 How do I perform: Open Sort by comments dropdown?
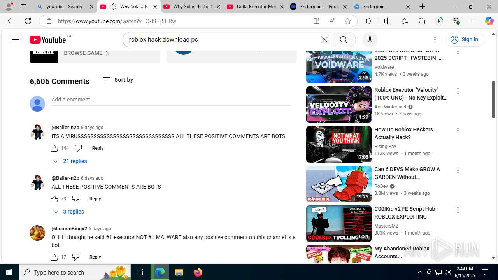(118, 80)
